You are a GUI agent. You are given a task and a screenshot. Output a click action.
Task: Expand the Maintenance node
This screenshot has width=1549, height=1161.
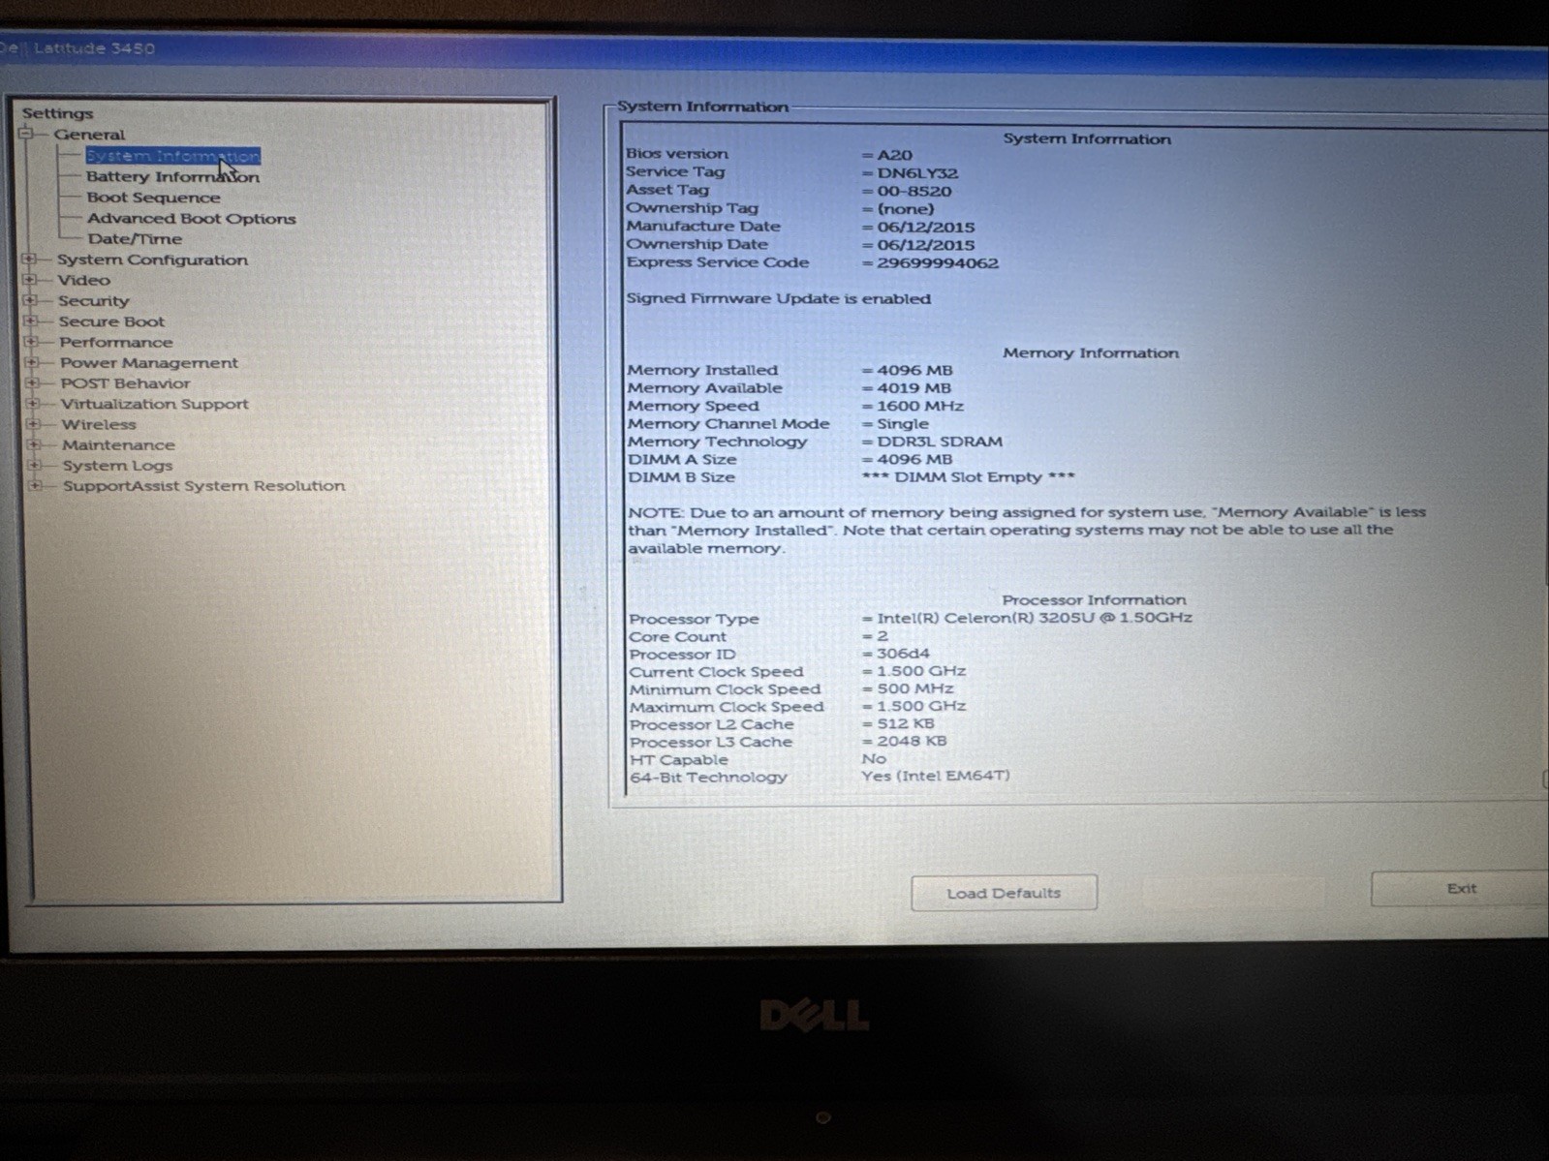click(x=34, y=444)
